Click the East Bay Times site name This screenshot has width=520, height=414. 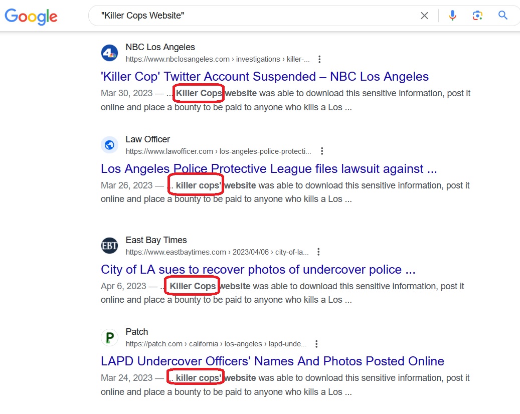[156, 240]
